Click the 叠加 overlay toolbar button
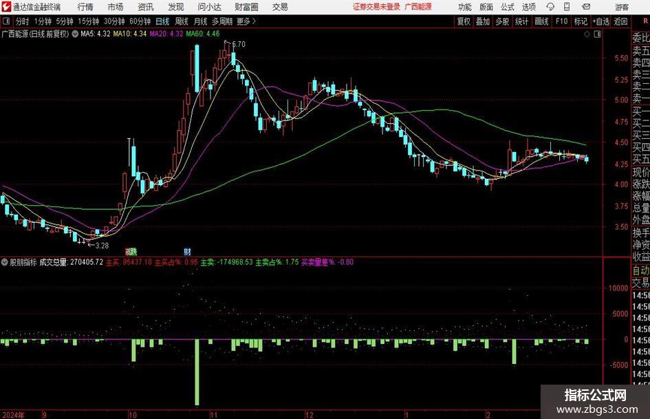The width and height of the screenshot is (650, 419). point(483,21)
